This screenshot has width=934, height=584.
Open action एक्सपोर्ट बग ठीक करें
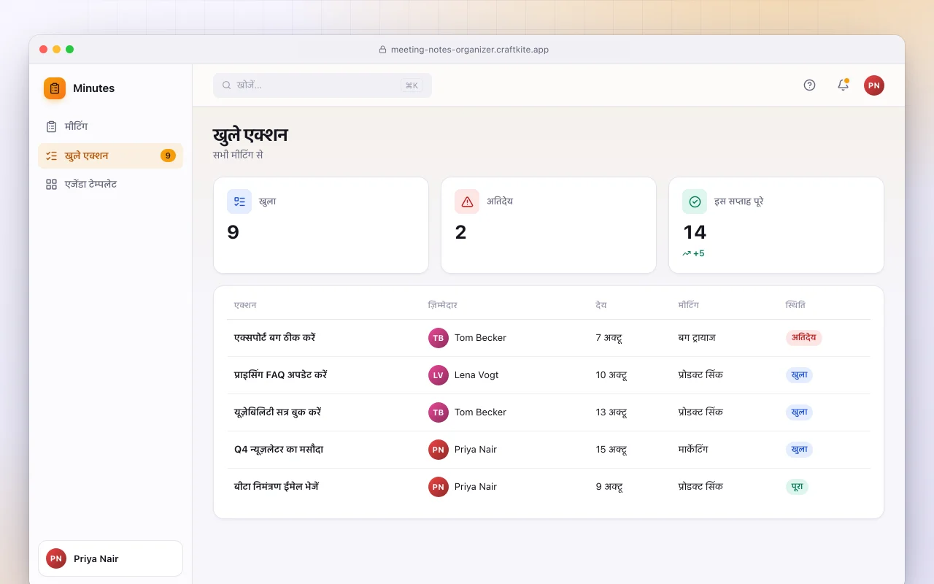point(274,338)
